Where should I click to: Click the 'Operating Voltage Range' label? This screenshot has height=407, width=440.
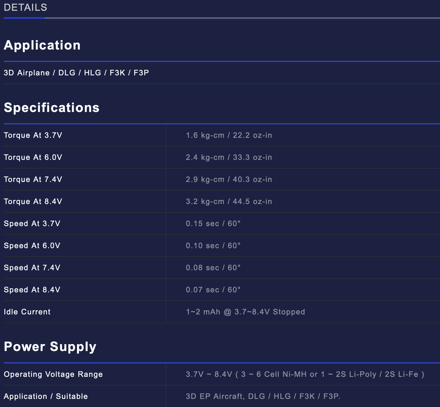pyautogui.click(x=53, y=374)
